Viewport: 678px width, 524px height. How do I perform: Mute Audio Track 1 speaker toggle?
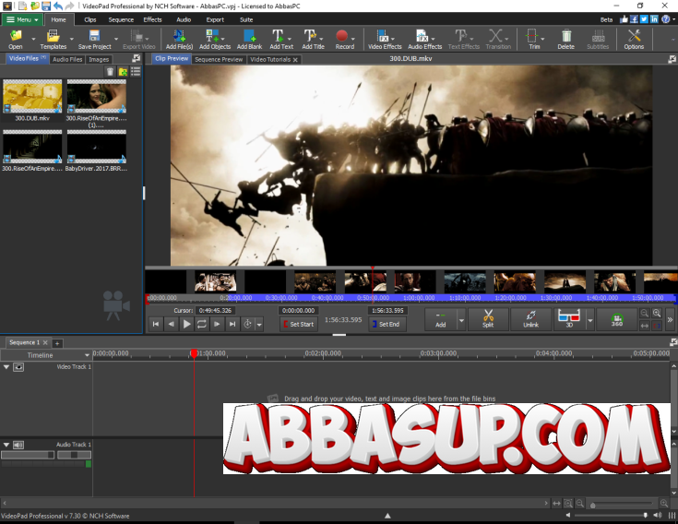pos(18,445)
